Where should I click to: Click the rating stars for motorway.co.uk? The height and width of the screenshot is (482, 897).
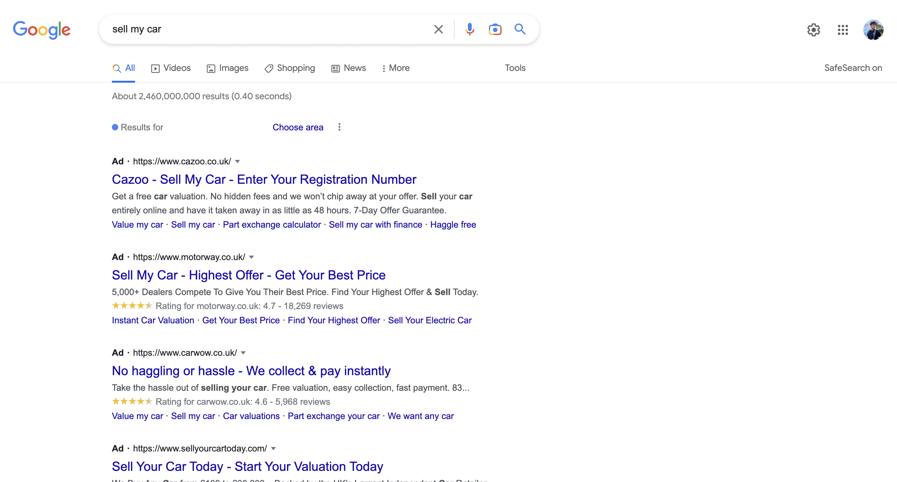click(x=132, y=306)
